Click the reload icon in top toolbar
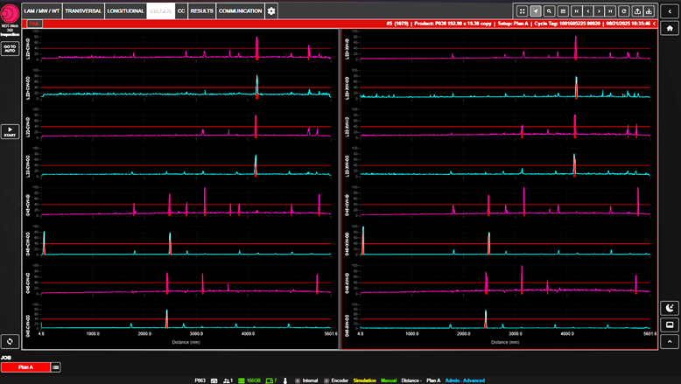The image size is (681, 384). click(624, 11)
